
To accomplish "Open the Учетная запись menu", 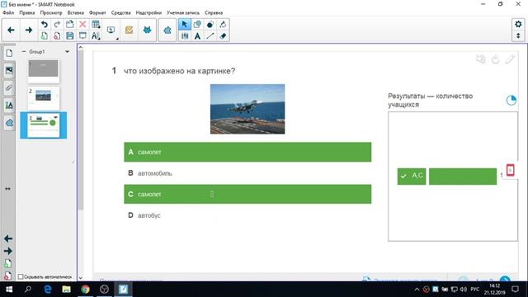I will [183, 13].
